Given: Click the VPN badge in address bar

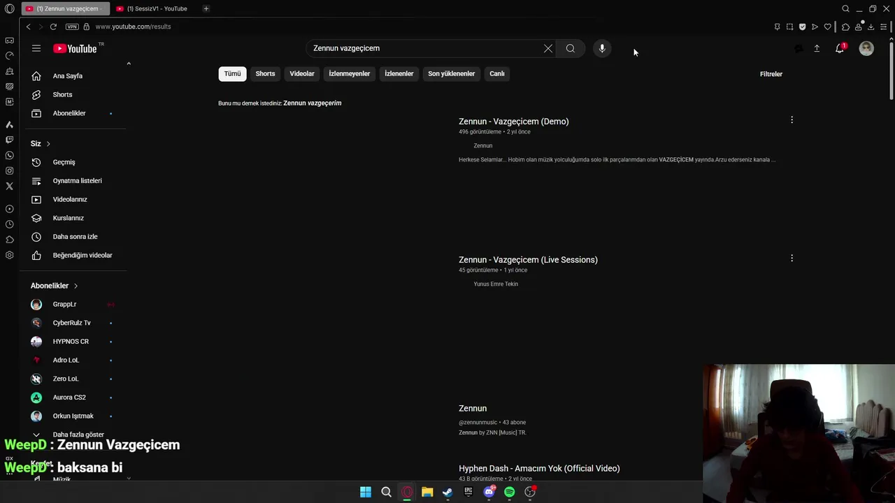Looking at the screenshot, I should click(x=72, y=27).
